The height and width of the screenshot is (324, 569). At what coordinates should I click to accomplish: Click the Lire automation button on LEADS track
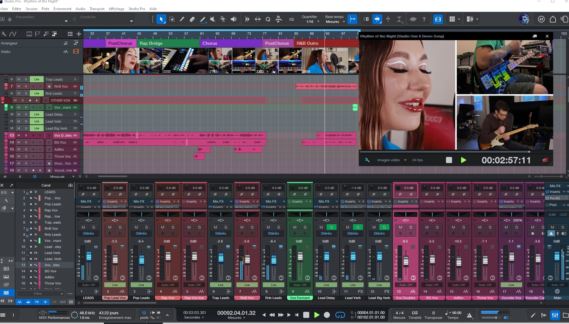[x=36, y=79]
